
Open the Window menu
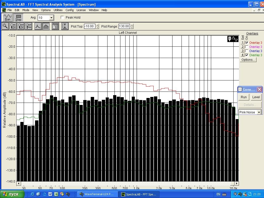click(94, 10)
